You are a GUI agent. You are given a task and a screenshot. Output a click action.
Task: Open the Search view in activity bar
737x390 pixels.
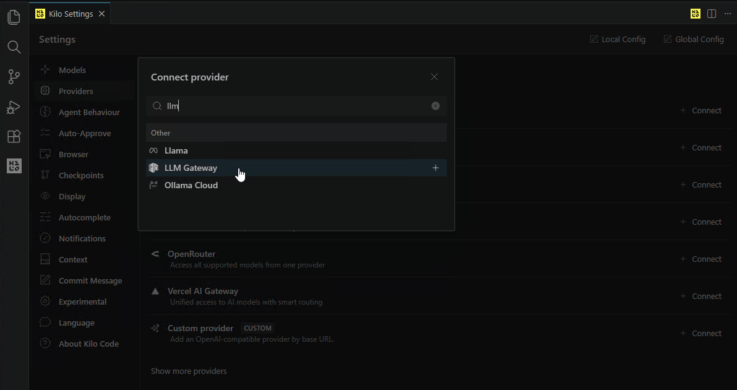point(14,47)
